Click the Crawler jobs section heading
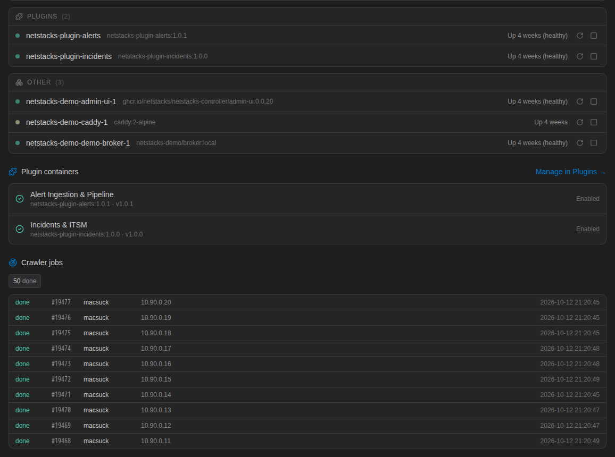 point(42,263)
